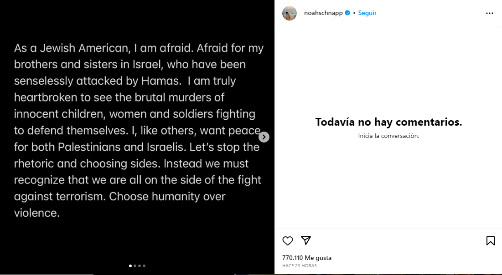Image resolution: width=502 pixels, height=275 pixels.
Task: Open the three-dot more options menu
Action: point(490,13)
